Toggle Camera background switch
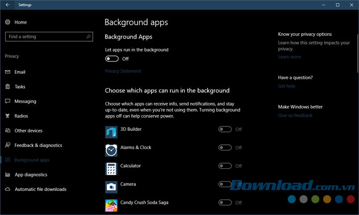Image resolution: width=359 pixels, height=215 pixels. tap(225, 184)
